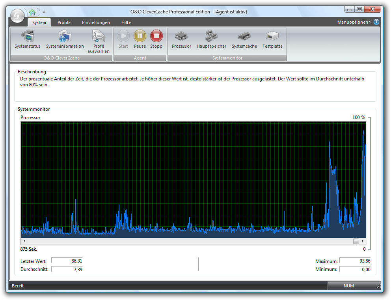The image size is (391, 300).
Task: Show the Festplatte monitor
Action: (272, 39)
